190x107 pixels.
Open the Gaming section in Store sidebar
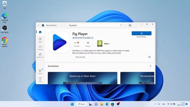click(40, 48)
